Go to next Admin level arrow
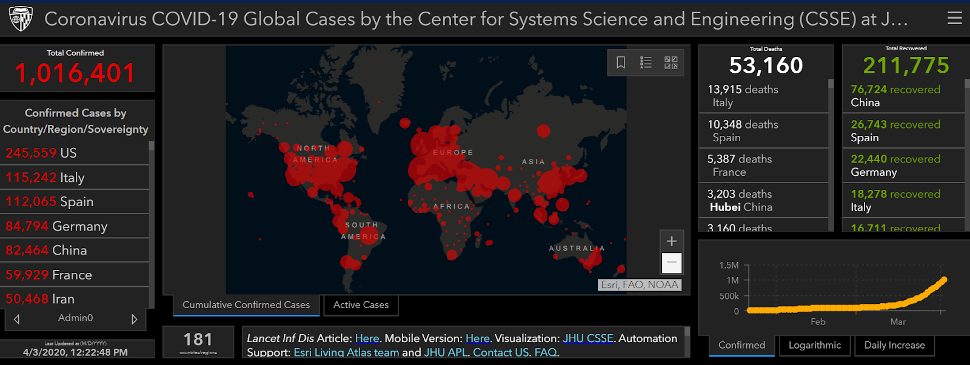The width and height of the screenshot is (970, 365). [x=134, y=319]
